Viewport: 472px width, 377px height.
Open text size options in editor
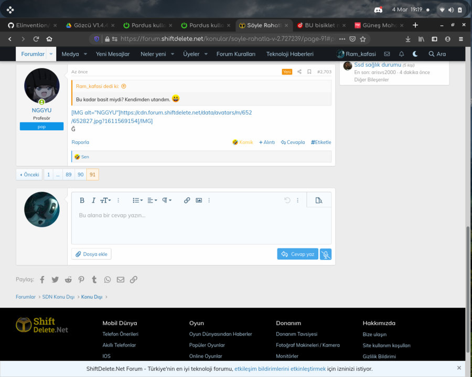105,201
